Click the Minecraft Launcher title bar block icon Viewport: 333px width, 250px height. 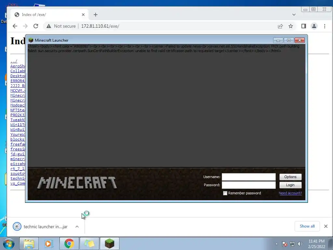tap(31, 40)
